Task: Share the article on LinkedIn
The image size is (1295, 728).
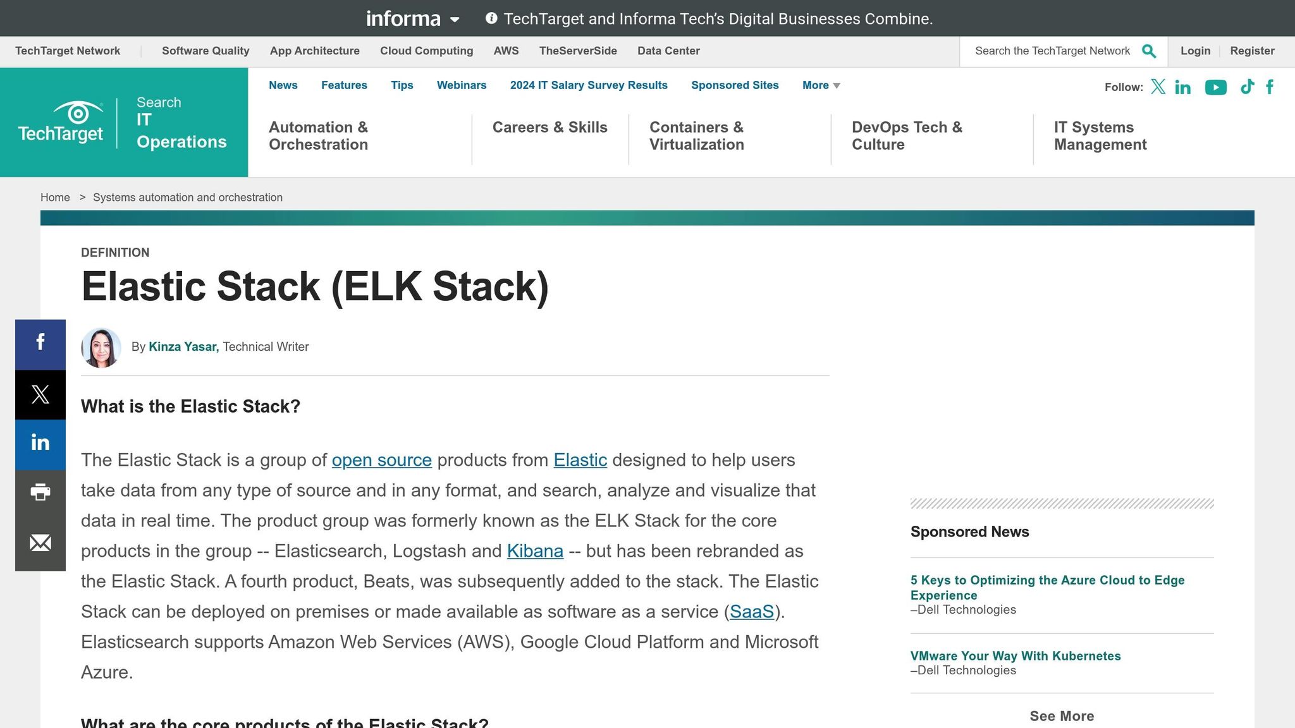Action: click(40, 443)
